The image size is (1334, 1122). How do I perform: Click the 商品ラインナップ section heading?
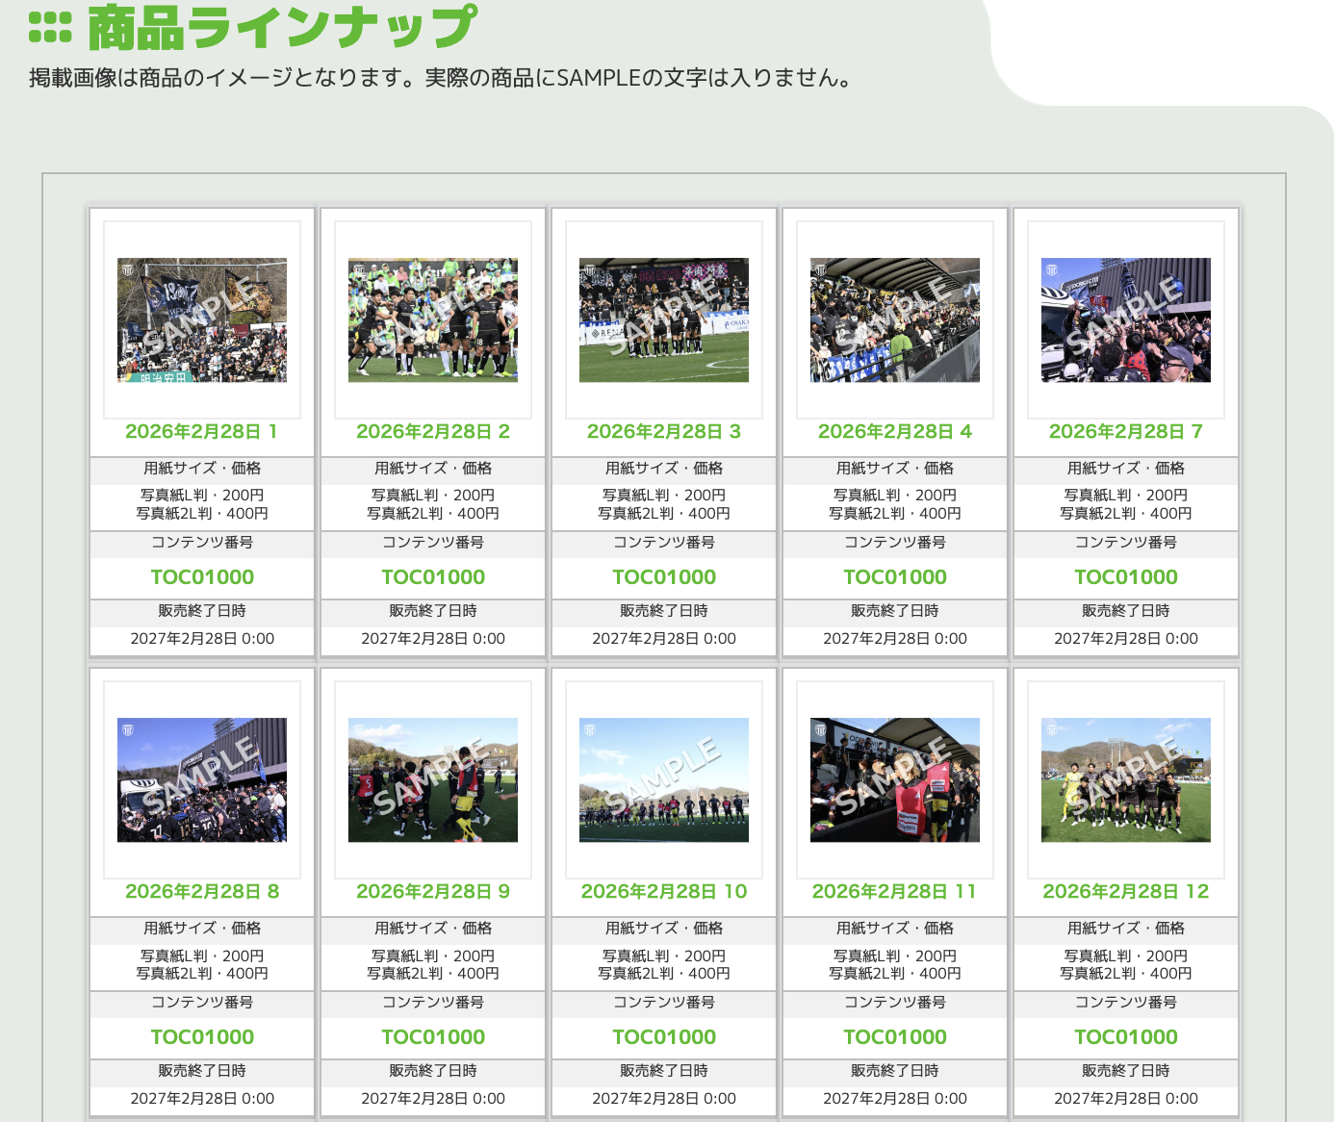(281, 27)
